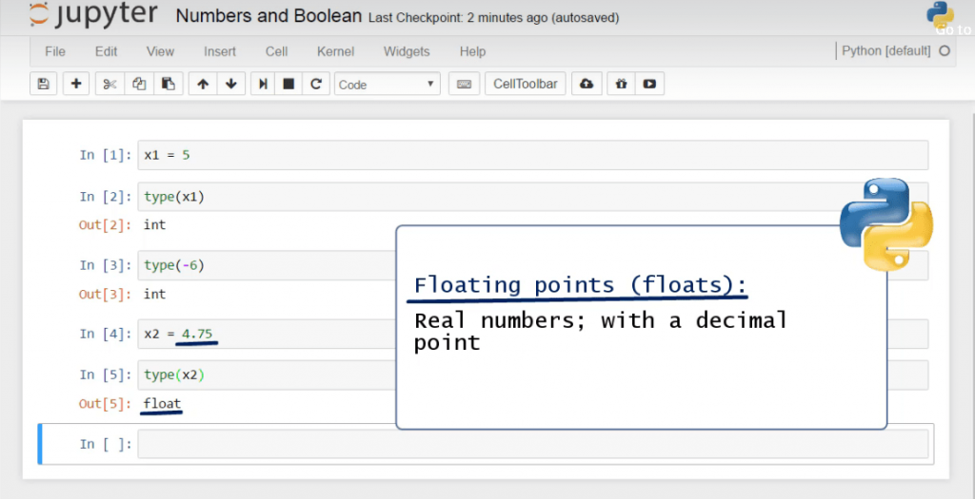The width and height of the screenshot is (975, 499).
Task: Open the command palette keyboard icon
Action: pos(464,84)
